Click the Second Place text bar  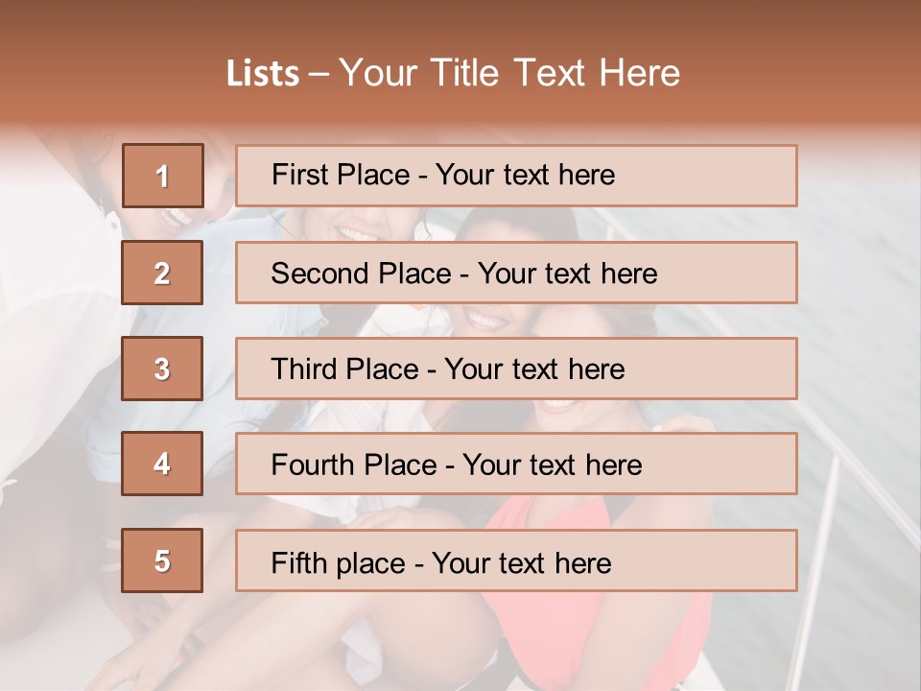tap(516, 273)
